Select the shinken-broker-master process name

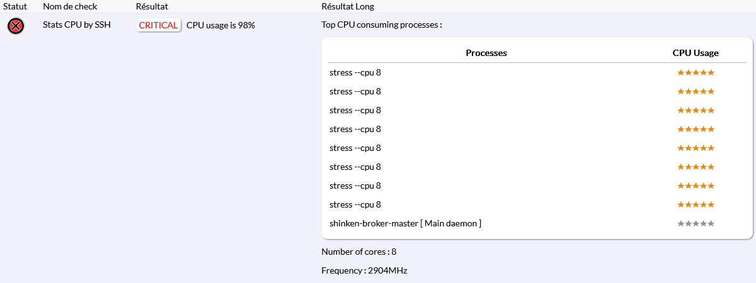tap(405, 223)
